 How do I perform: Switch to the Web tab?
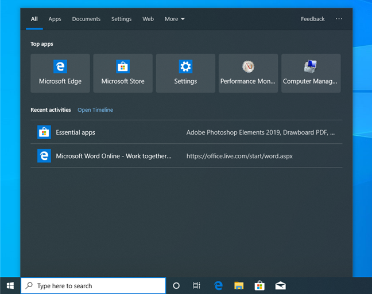[x=148, y=19]
